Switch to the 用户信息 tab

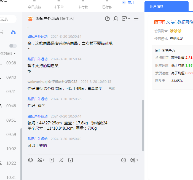point(157,6)
